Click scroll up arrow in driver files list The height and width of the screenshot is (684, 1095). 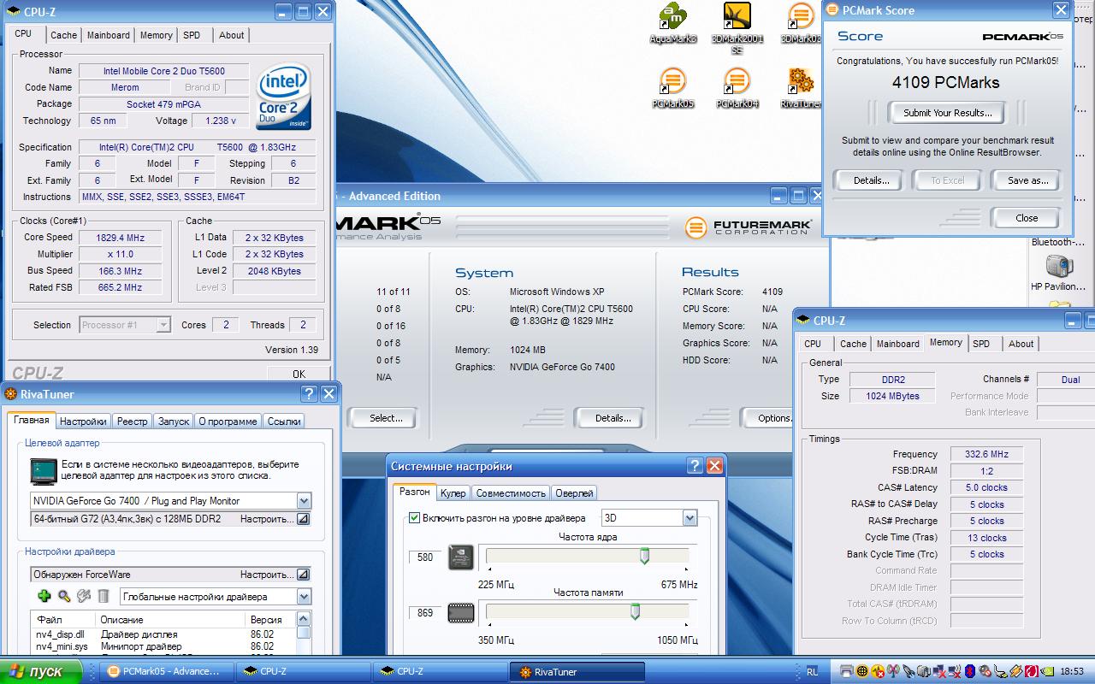[304, 618]
